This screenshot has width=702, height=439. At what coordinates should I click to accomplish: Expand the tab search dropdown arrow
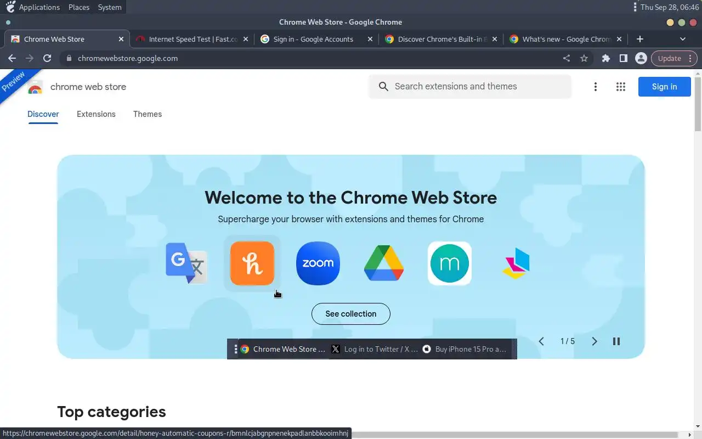click(683, 39)
